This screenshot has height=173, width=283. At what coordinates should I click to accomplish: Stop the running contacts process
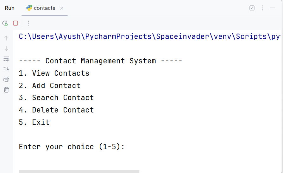click(x=16, y=23)
